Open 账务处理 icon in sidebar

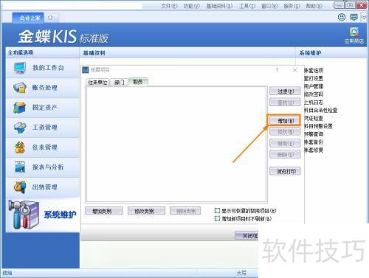(20, 88)
